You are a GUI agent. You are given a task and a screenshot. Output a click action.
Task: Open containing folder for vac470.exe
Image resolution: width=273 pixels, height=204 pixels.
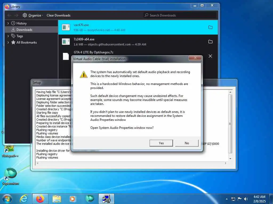coord(210,27)
